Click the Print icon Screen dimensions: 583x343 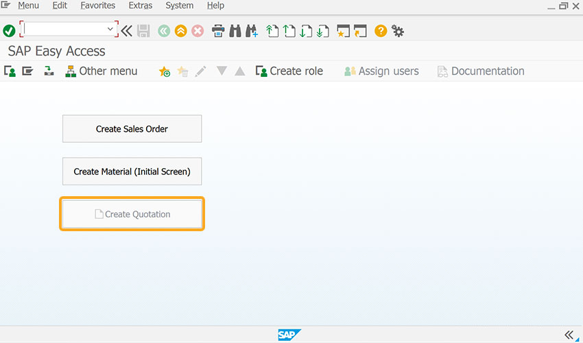click(x=218, y=31)
